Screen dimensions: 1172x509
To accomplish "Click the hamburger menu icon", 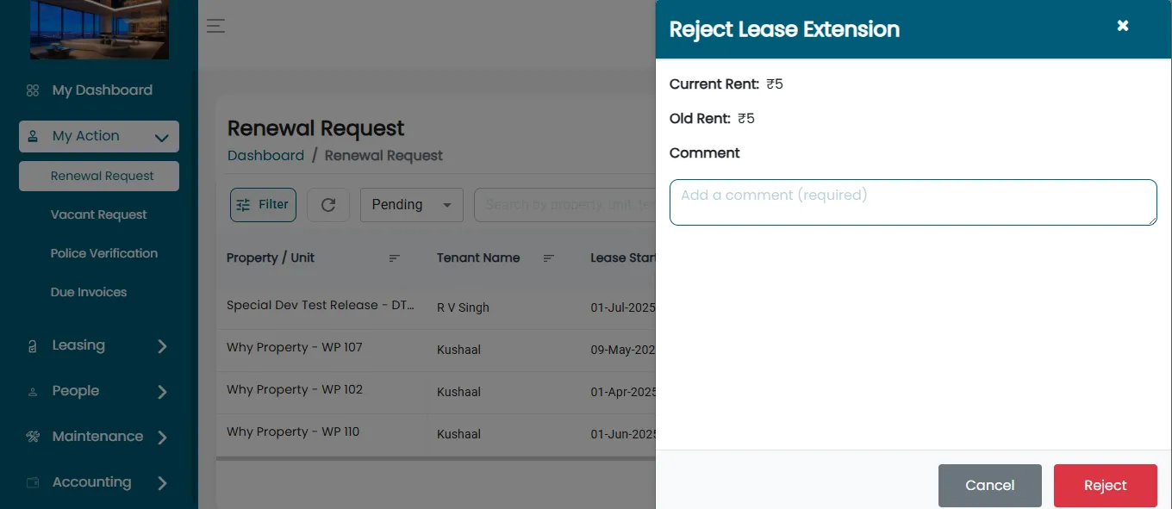I will [x=215, y=26].
